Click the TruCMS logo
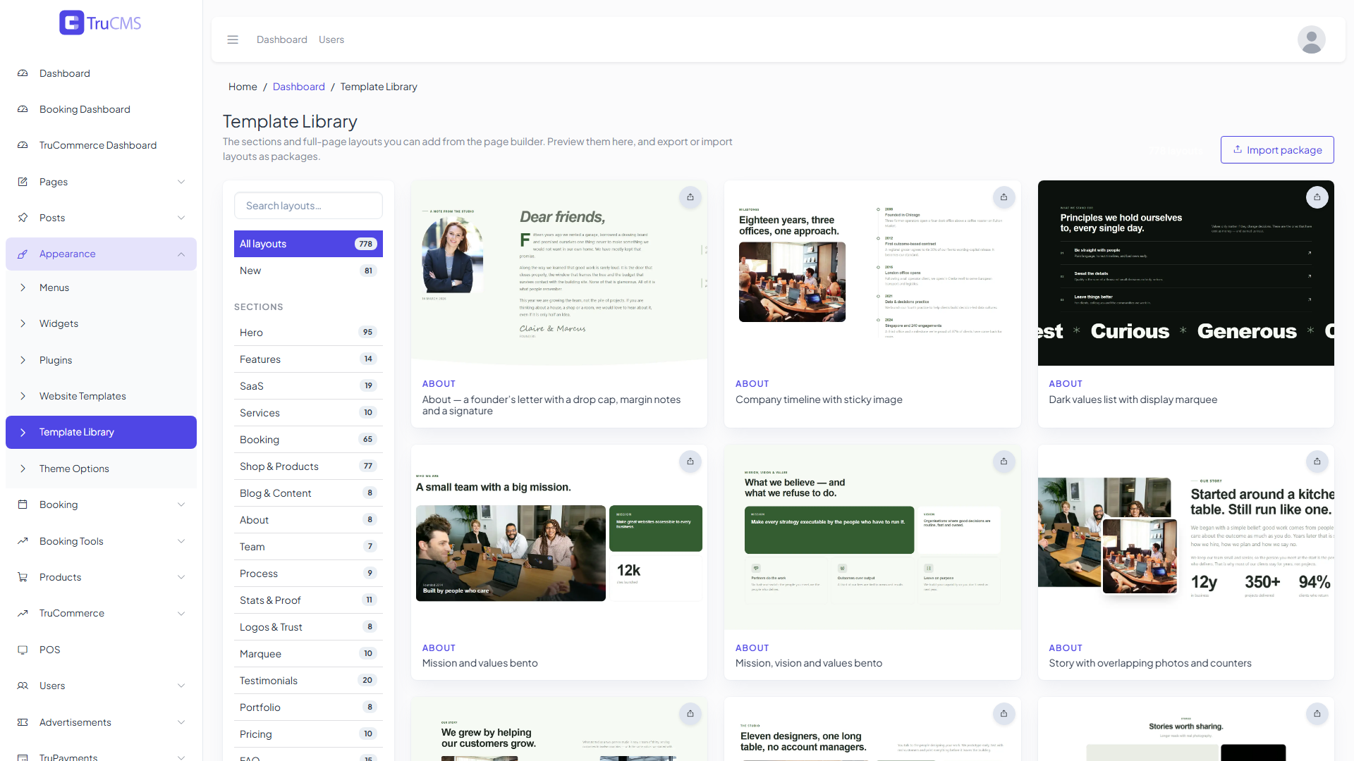This screenshot has width=1354, height=761. tap(100, 23)
